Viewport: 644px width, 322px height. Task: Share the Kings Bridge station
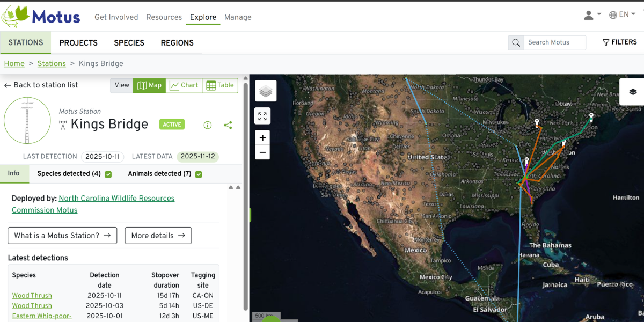(228, 125)
